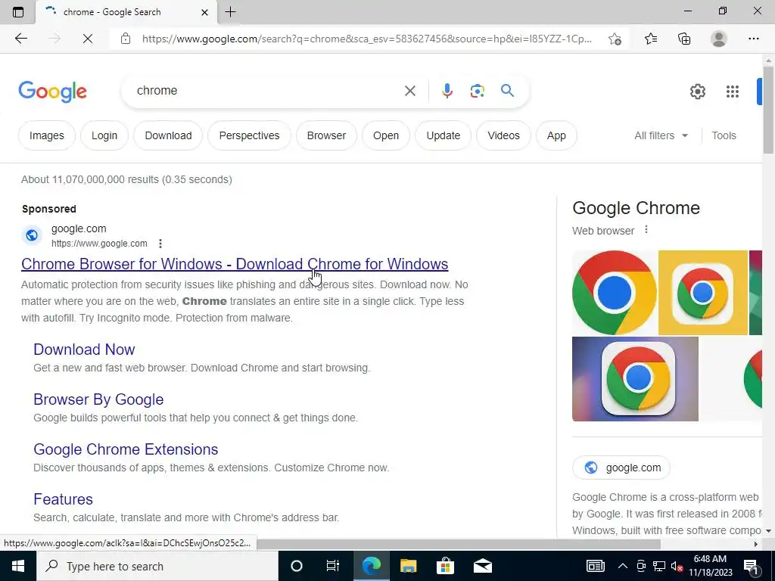Image resolution: width=775 pixels, height=581 pixels.
Task: Open Chrome icon on yellow background
Action: 703,293
